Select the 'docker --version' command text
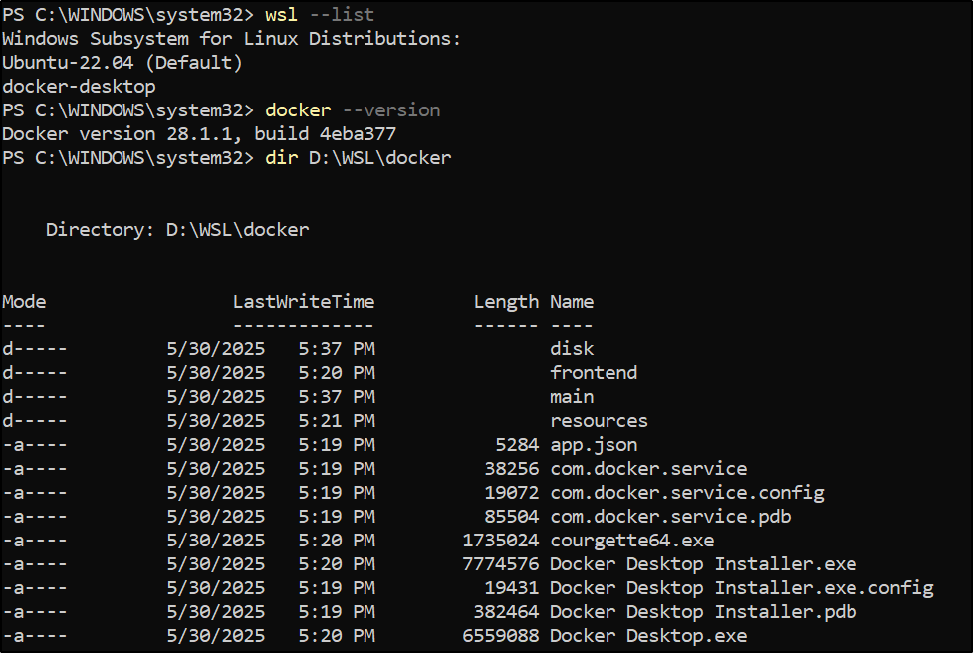Screen dimensions: 973x653 pyautogui.click(x=353, y=110)
